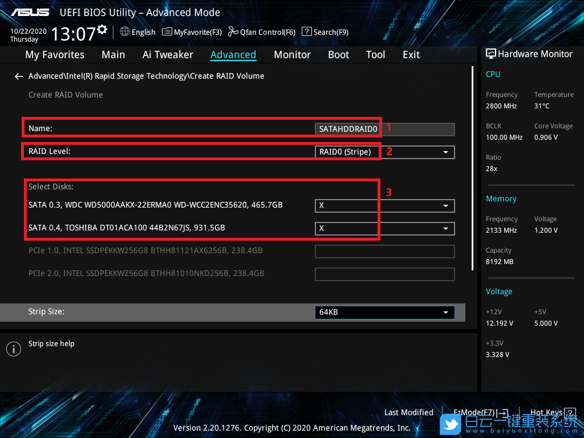584x438 pixels.
Task: Click the back arrow beside the breadcrumb
Action: click(19, 76)
